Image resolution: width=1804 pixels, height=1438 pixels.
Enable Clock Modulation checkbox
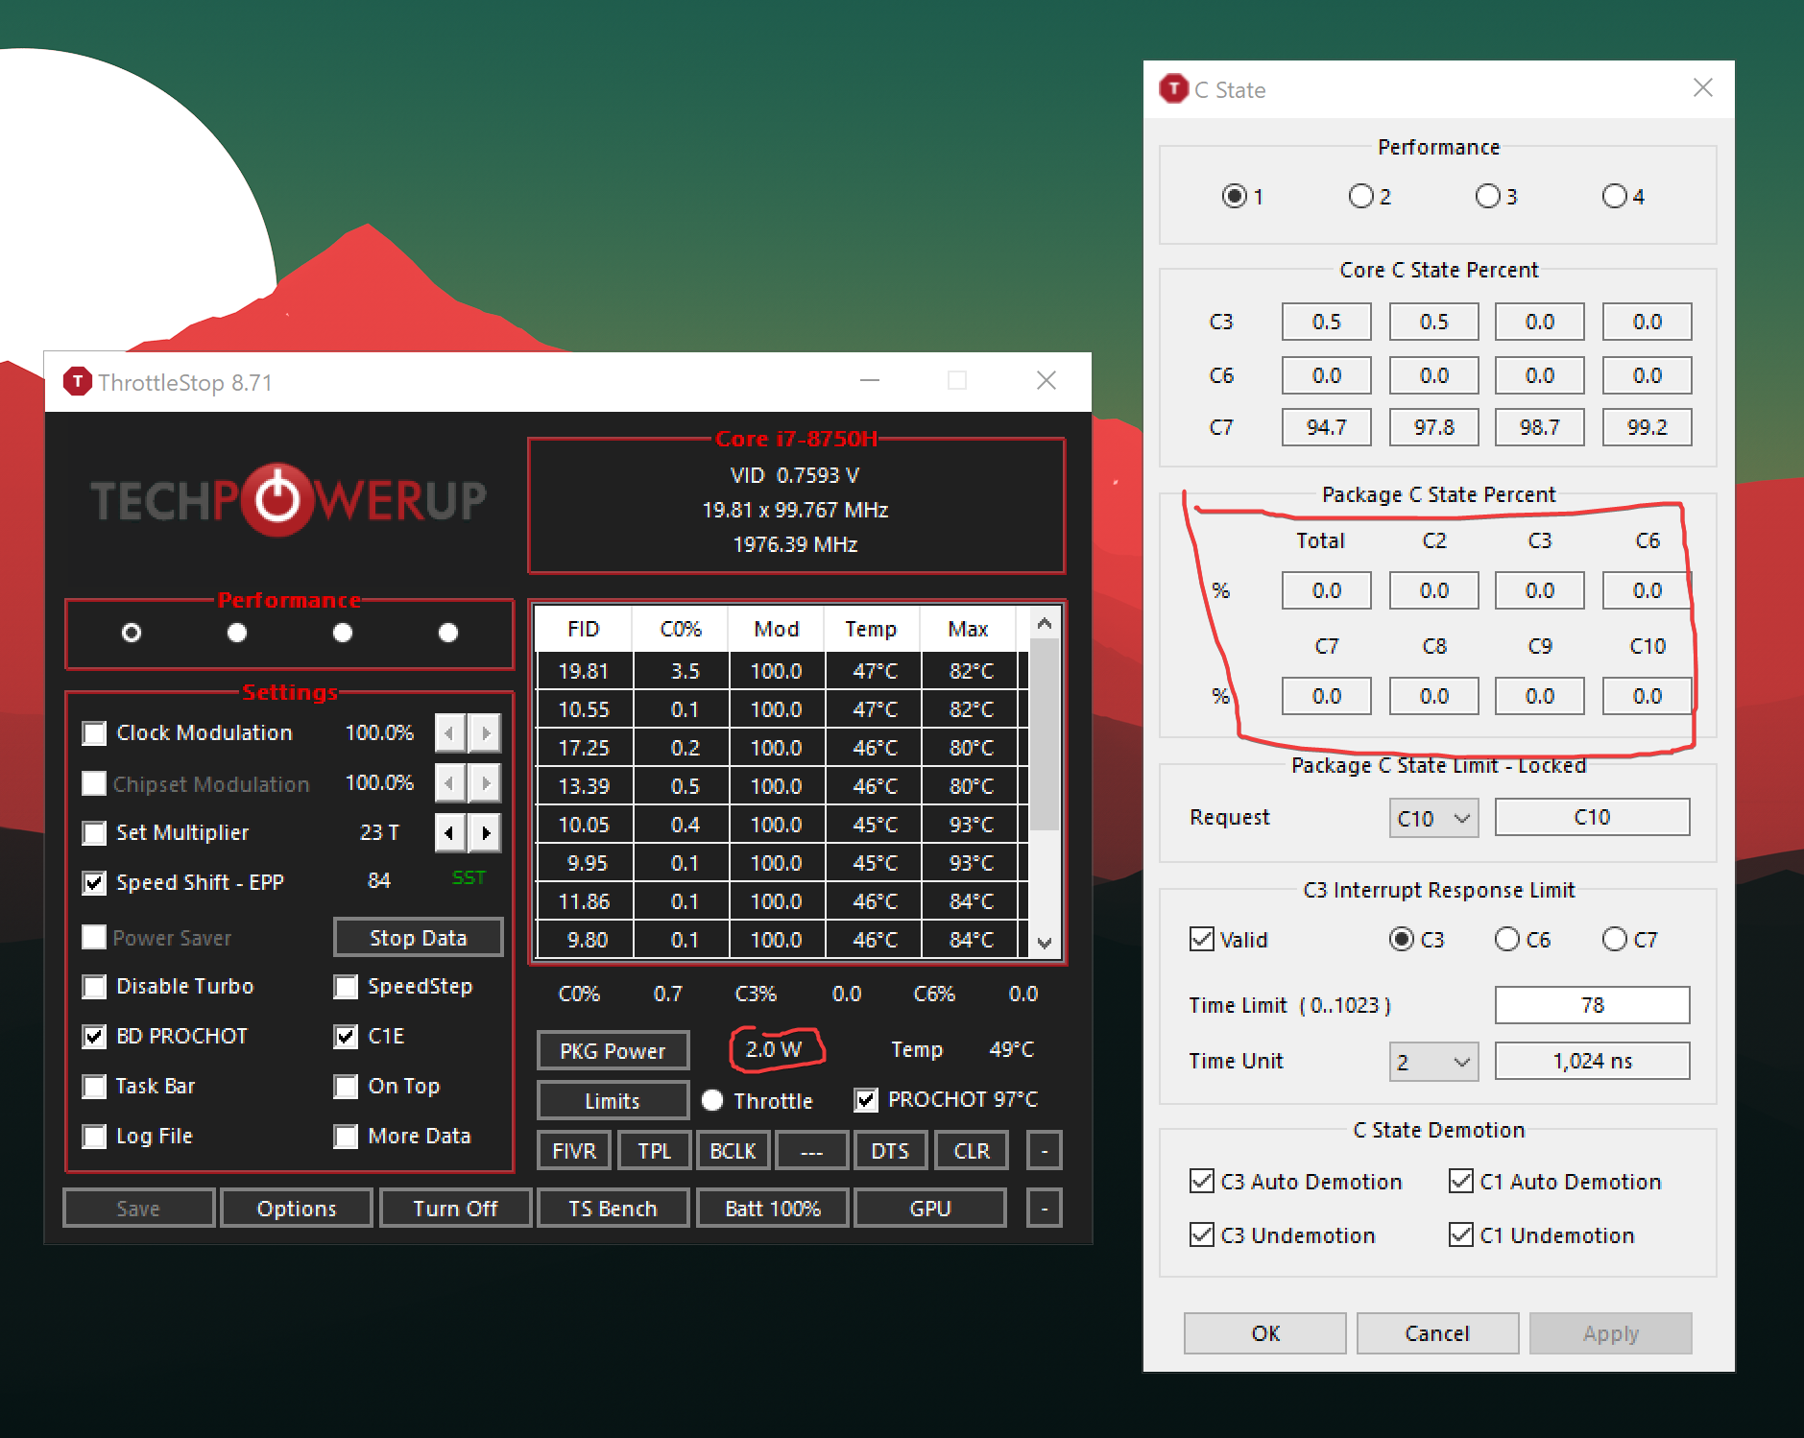94,733
